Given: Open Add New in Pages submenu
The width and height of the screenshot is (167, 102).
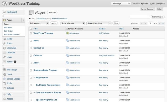Looking at the screenshot, I should (8, 27).
